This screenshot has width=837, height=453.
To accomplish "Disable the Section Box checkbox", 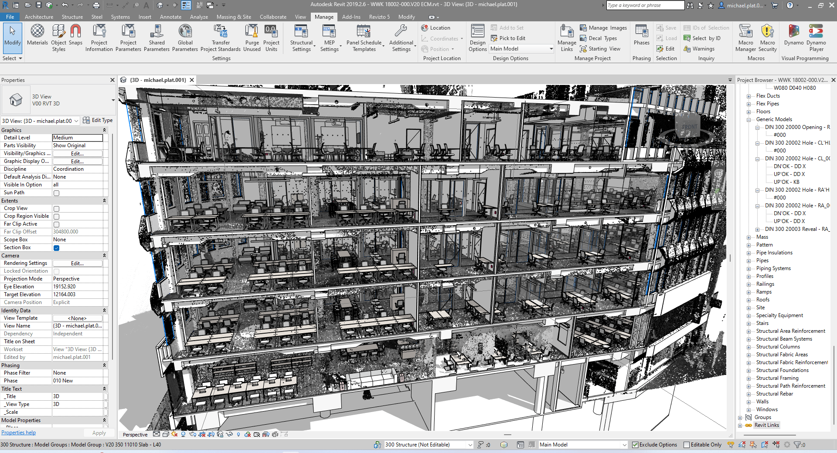I will click(x=56, y=248).
